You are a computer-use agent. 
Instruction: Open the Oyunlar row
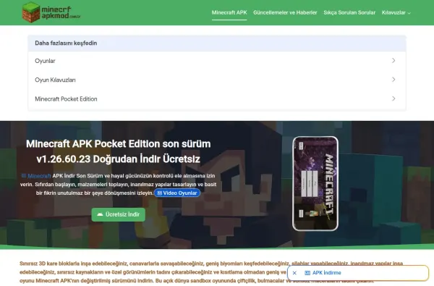(x=217, y=61)
